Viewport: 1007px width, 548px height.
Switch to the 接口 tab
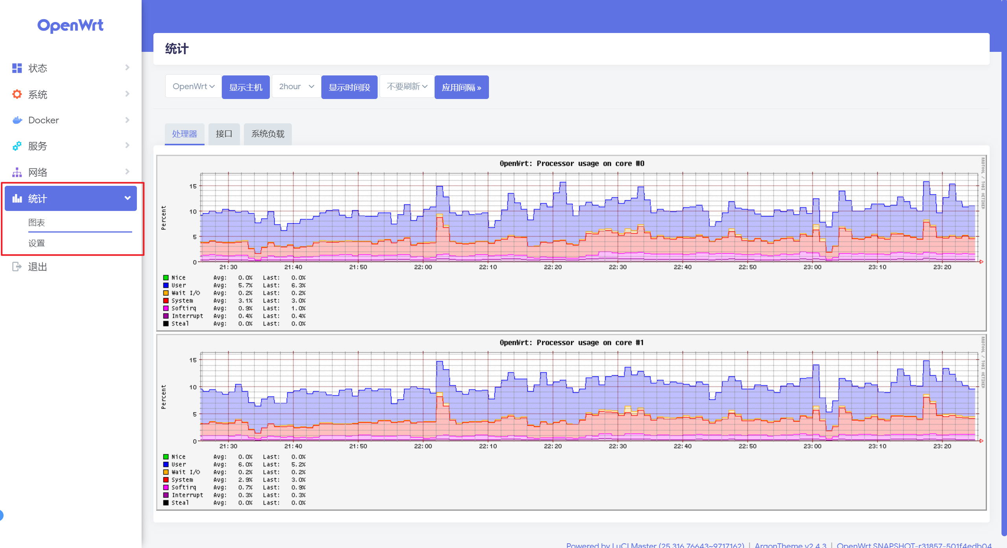point(224,134)
